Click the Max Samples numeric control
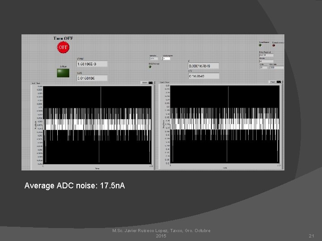322x241 pixels. [x=166, y=58]
